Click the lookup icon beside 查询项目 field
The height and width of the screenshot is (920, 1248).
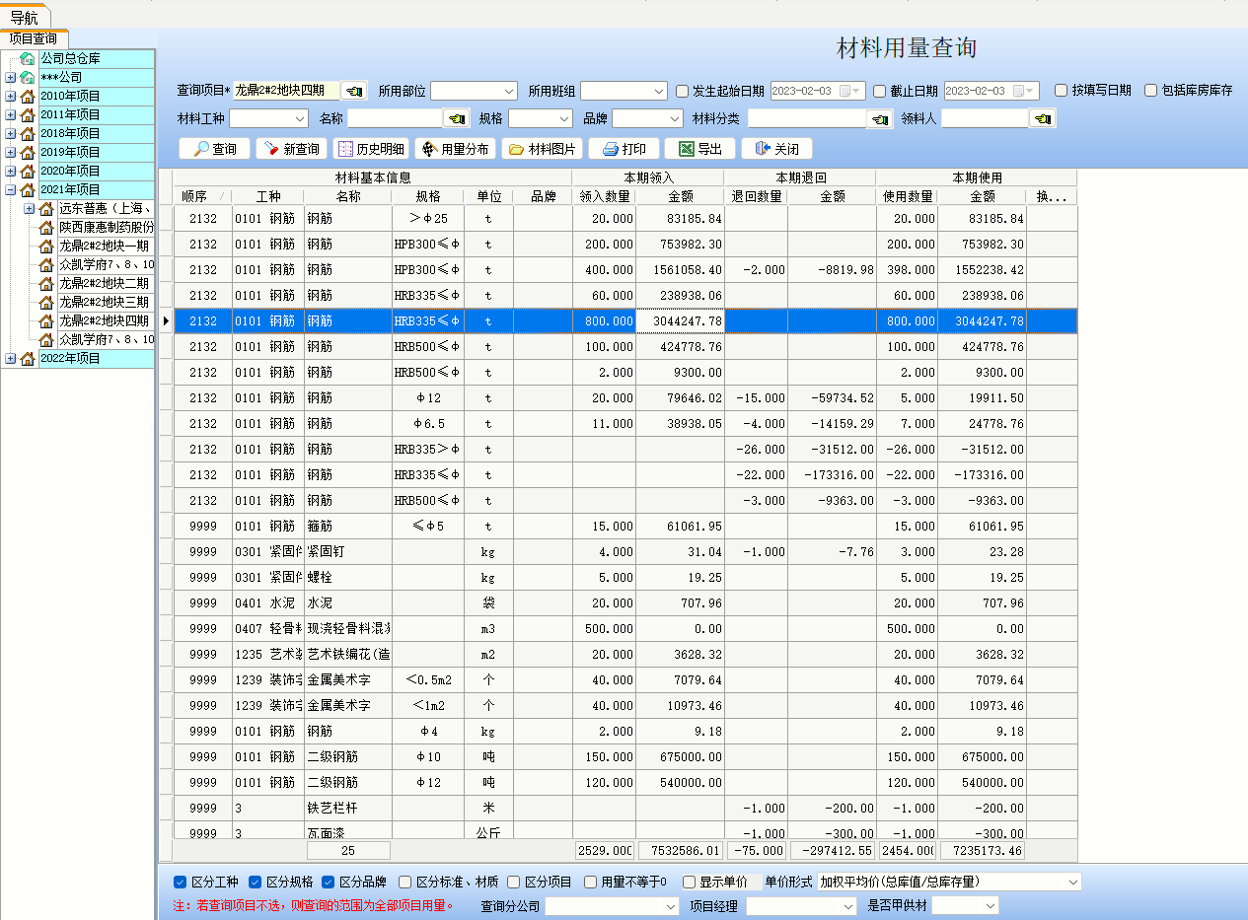click(x=354, y=91)
